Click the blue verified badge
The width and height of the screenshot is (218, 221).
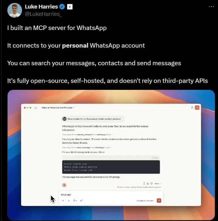click(x=62, y=7)
